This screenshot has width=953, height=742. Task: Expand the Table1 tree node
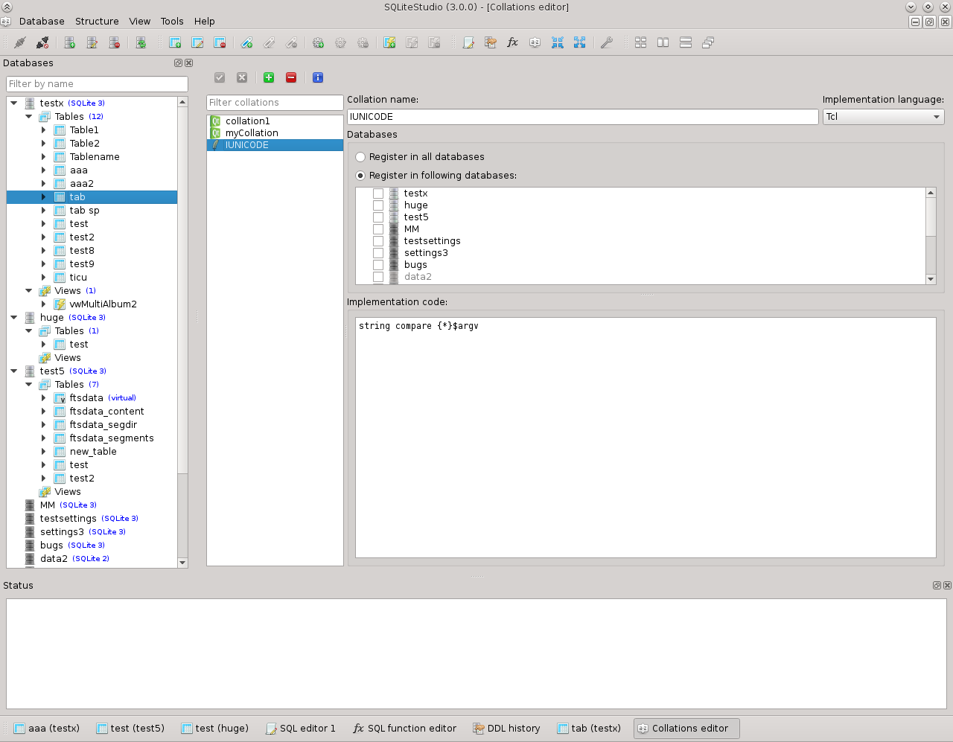click(44, 130)
